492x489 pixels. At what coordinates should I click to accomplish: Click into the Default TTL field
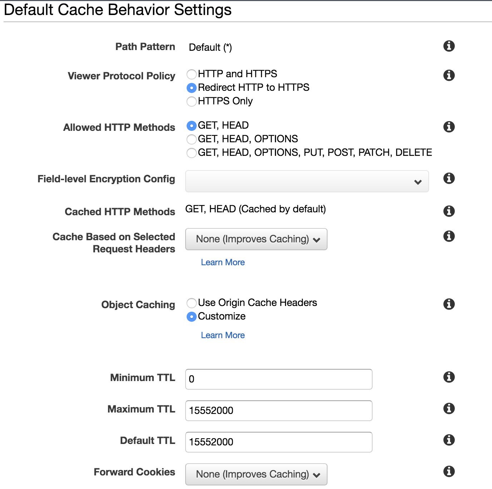tap(279, 442)
